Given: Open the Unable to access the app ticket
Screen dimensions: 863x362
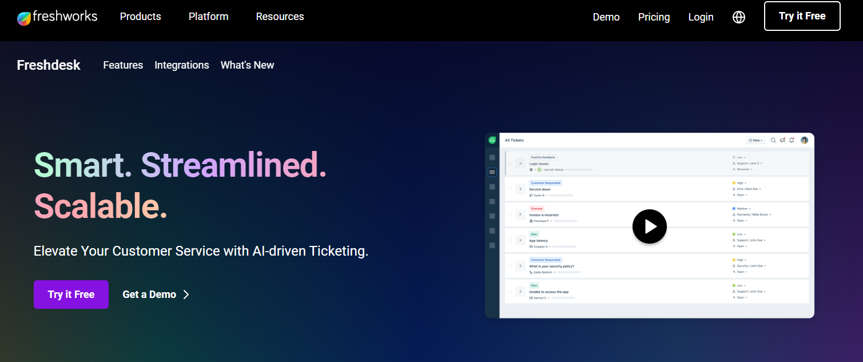Looking at the screenshot, I should pos(548,292).
